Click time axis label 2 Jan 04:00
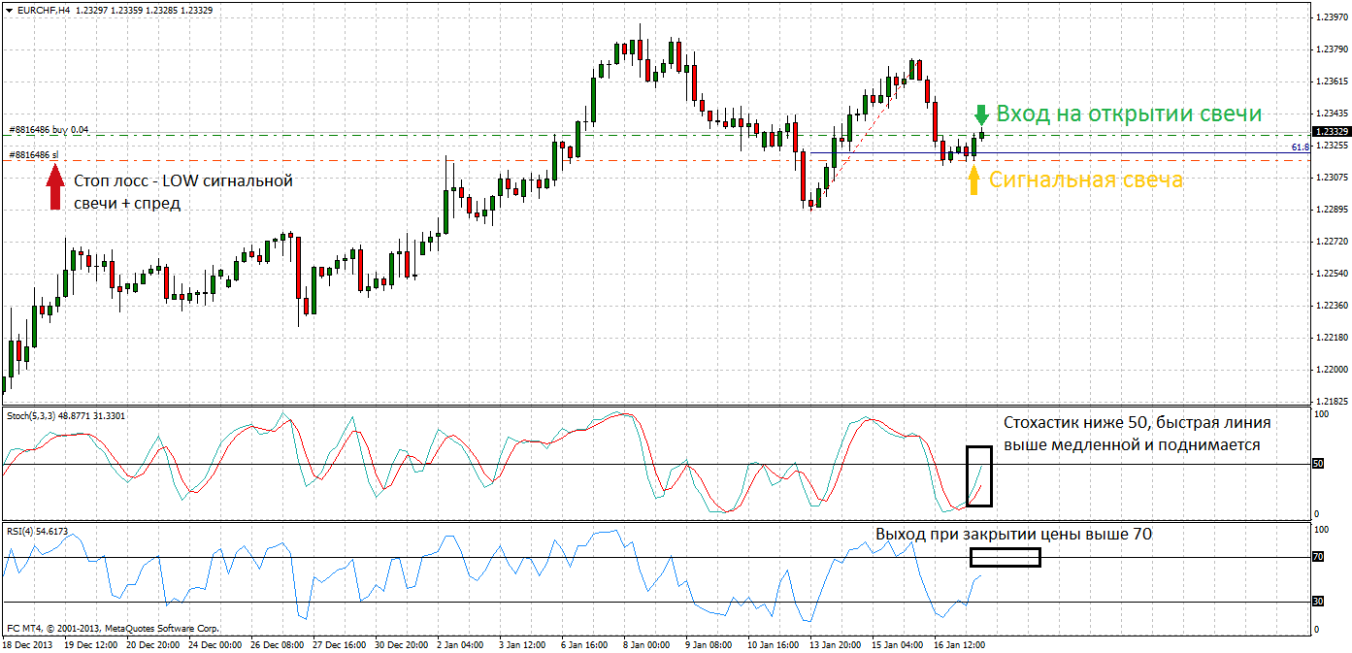1352x653 pixels. pos(462,644)
